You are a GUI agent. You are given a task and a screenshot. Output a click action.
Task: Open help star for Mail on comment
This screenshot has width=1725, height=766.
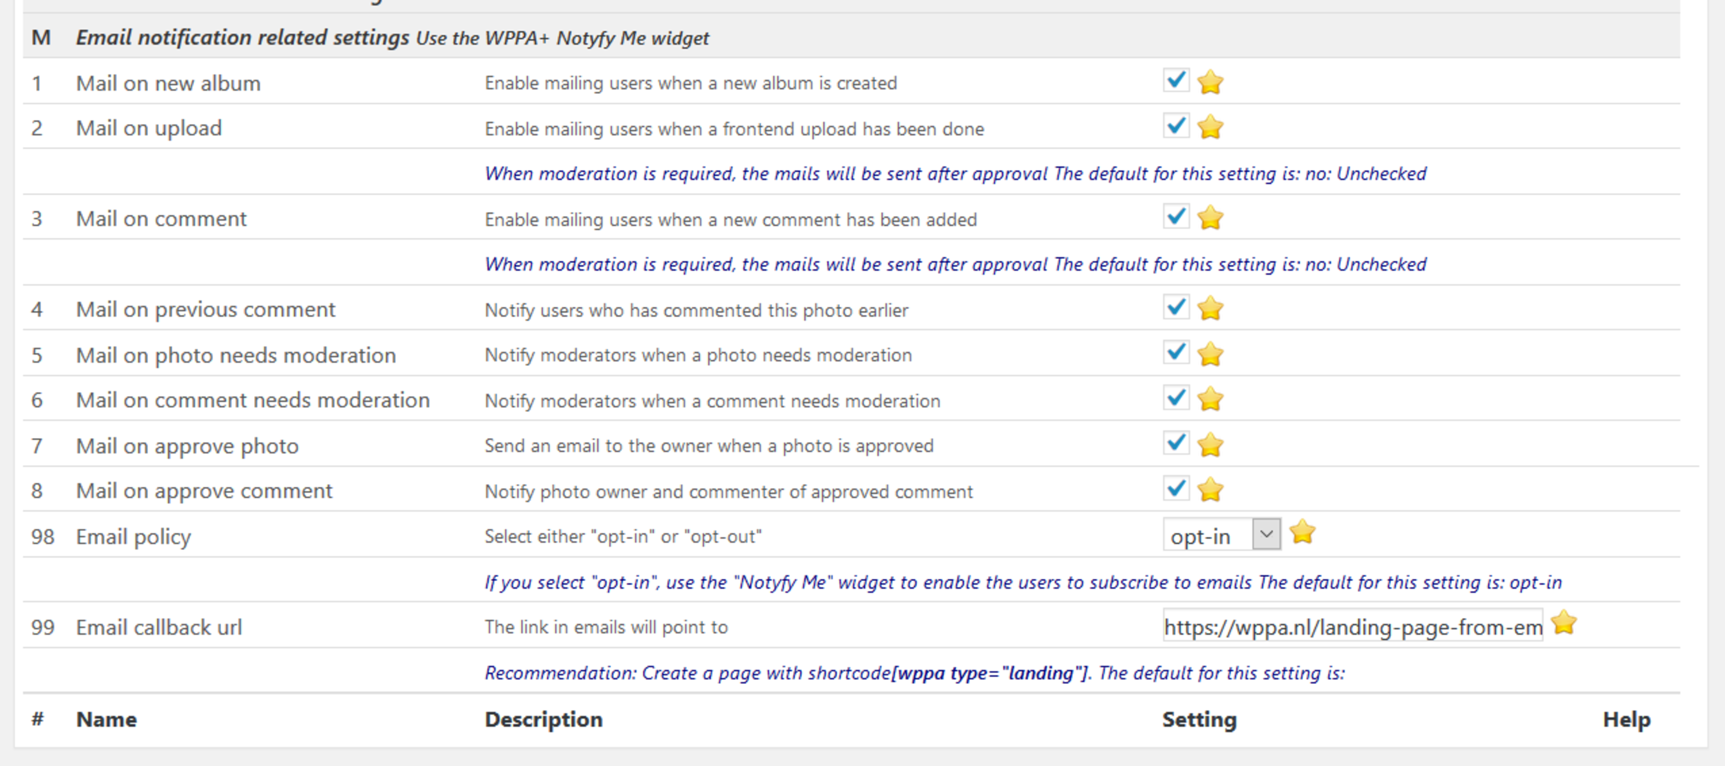[1211, 217]
